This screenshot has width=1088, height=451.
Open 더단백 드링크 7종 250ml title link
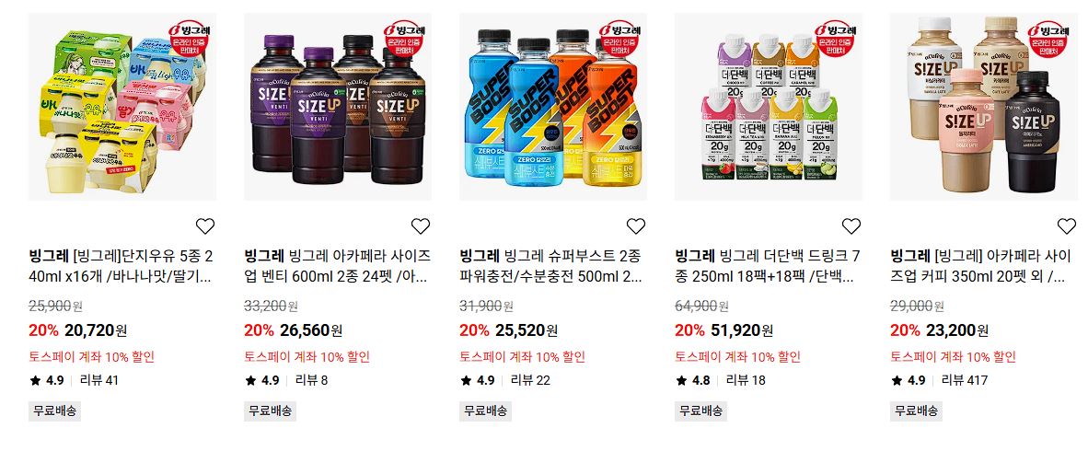(x=768, y=266)
